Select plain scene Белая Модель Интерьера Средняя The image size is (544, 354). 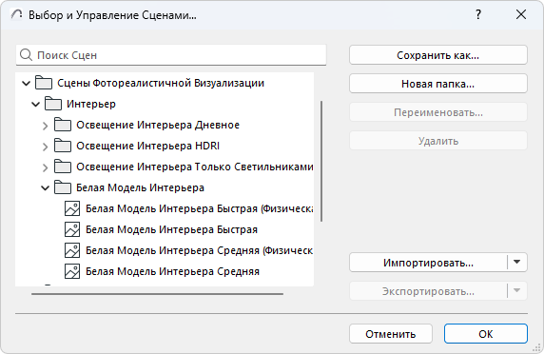(172, 271)
